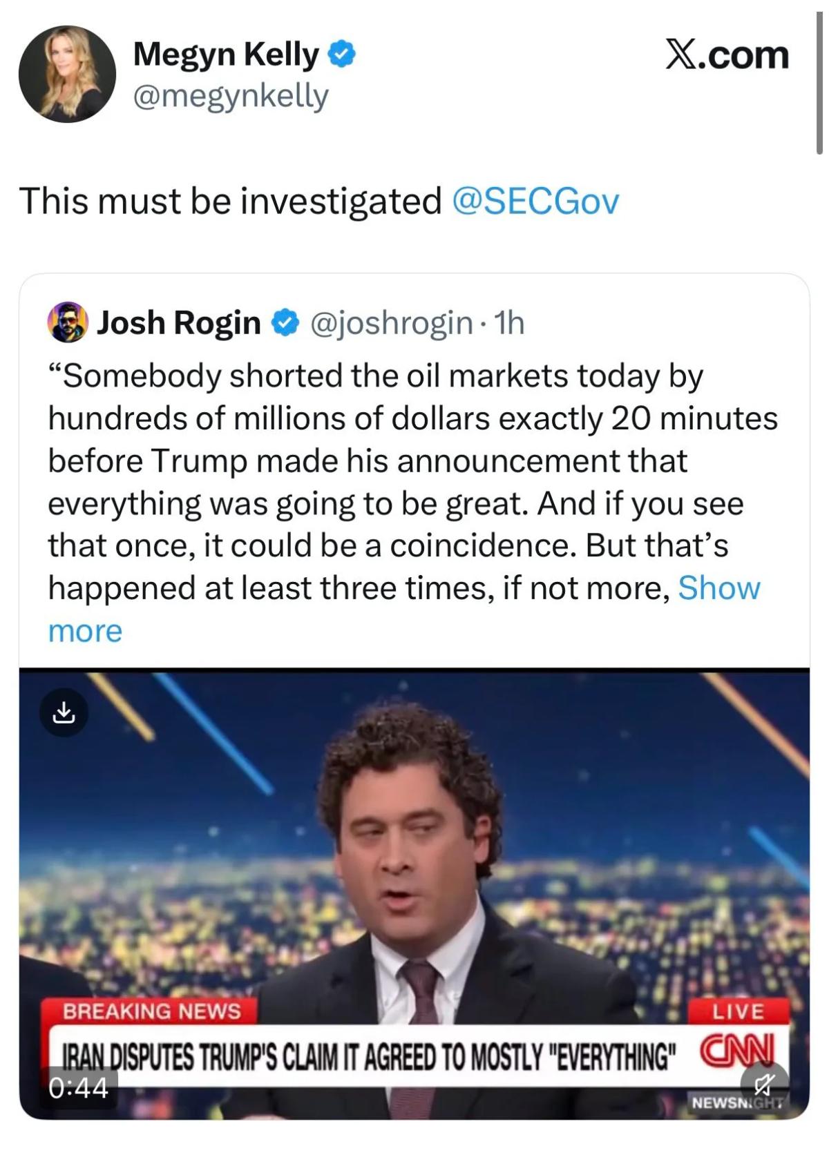Open Josh Rogin's small avatar

point(67,322)
